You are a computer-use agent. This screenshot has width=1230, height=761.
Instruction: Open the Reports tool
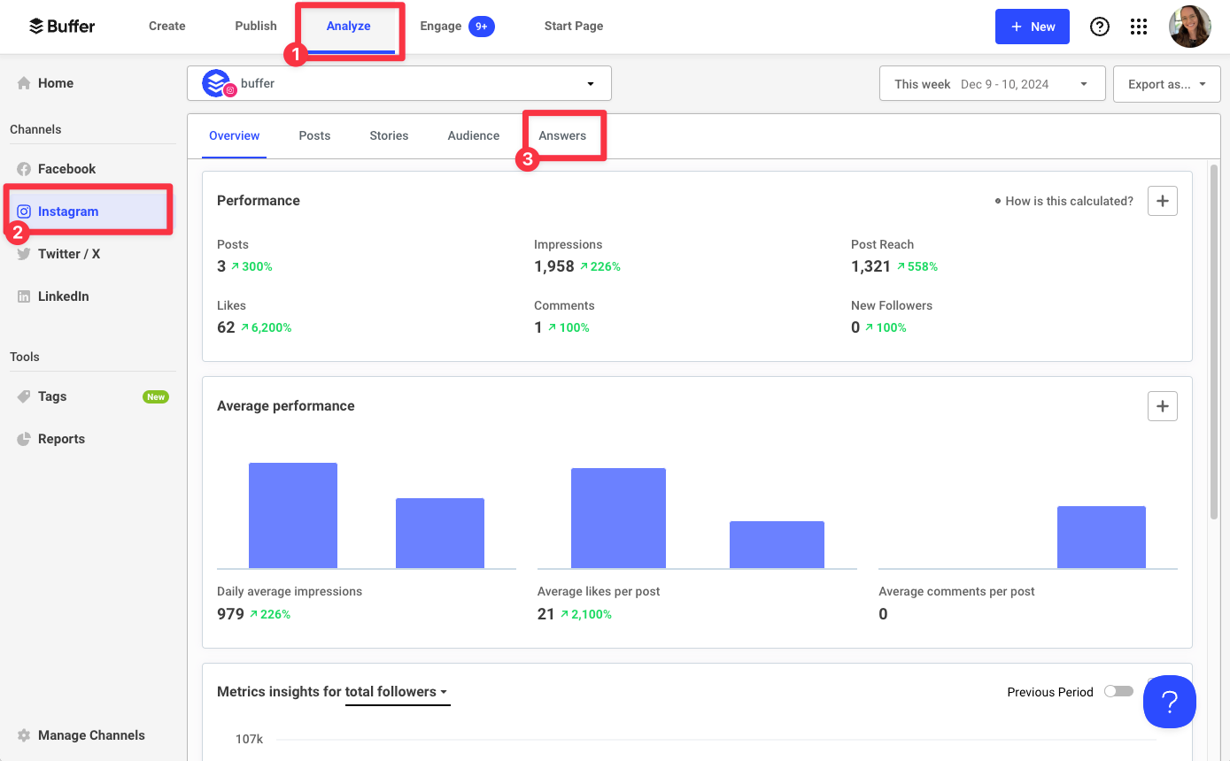[60, 438]
